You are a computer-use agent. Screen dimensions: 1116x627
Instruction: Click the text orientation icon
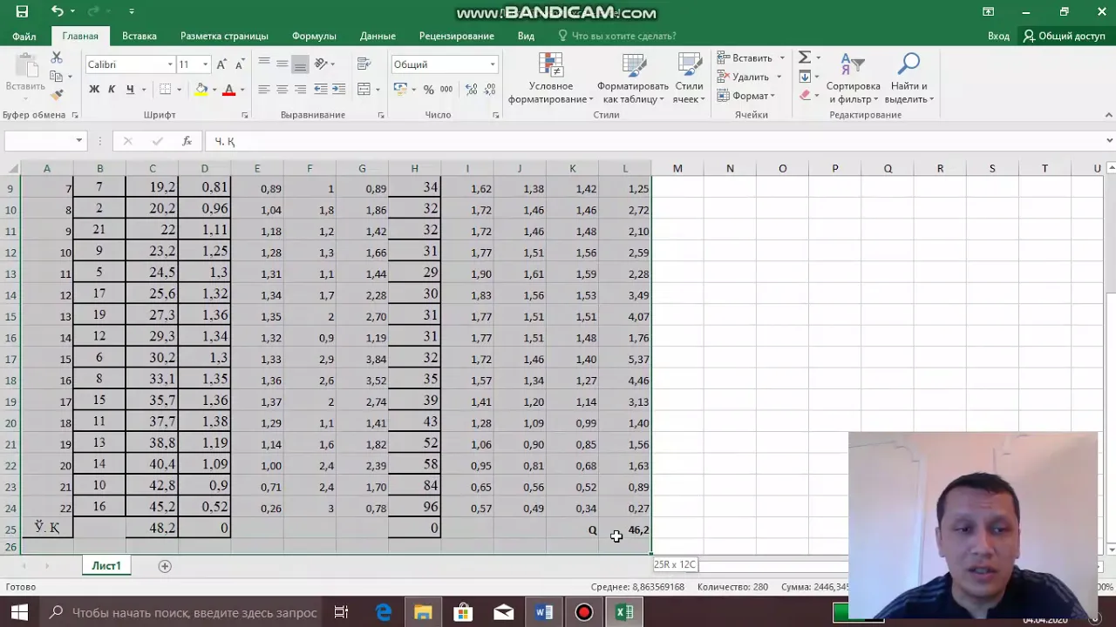321,64
